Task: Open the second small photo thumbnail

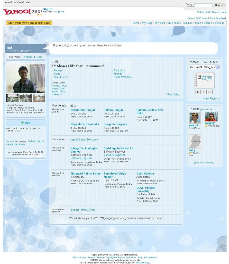Action: point(25,98)
